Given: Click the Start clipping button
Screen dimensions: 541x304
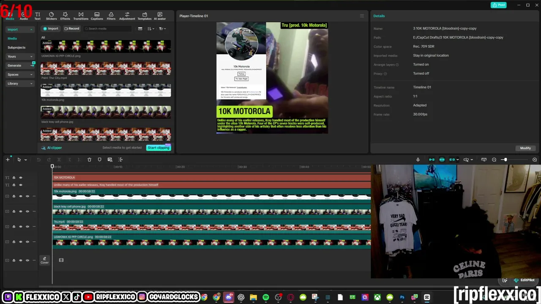Looking at the screenshot, I should [158, 148].
